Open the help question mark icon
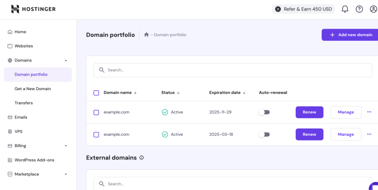378x190 pixels. coord(359,9)
